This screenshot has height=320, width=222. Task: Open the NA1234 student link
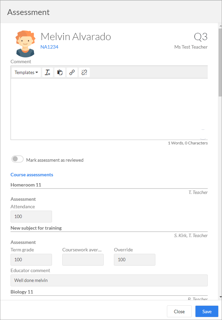[x=49, y=47]
